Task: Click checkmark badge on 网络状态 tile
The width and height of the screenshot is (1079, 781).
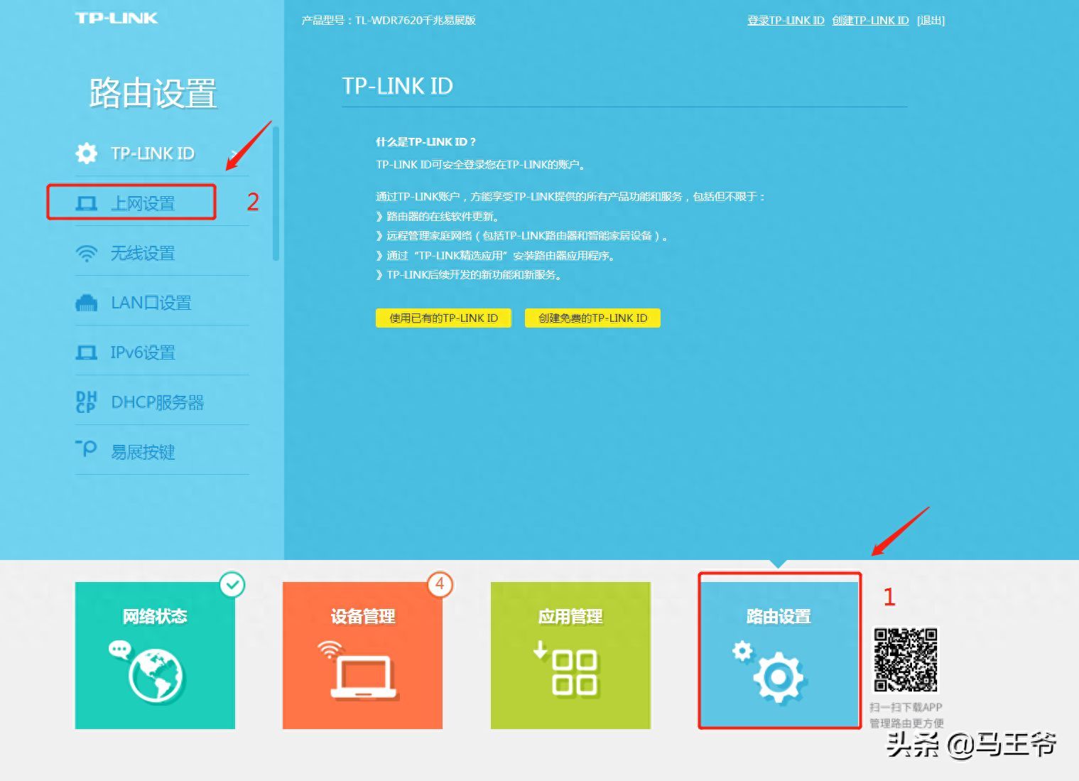Action: click(232, 585)
